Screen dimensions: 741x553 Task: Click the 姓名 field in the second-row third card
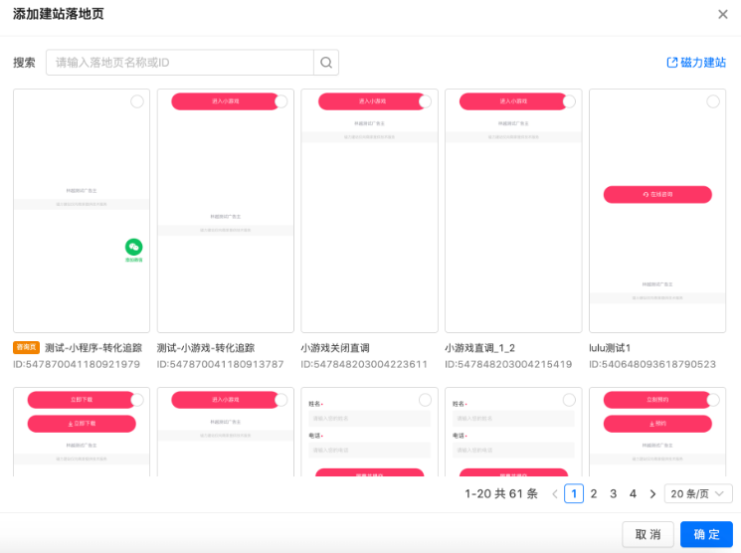click(x=370, y=419)
